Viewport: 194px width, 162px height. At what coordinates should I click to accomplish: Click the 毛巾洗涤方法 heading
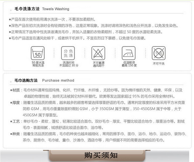coord(27,9)
